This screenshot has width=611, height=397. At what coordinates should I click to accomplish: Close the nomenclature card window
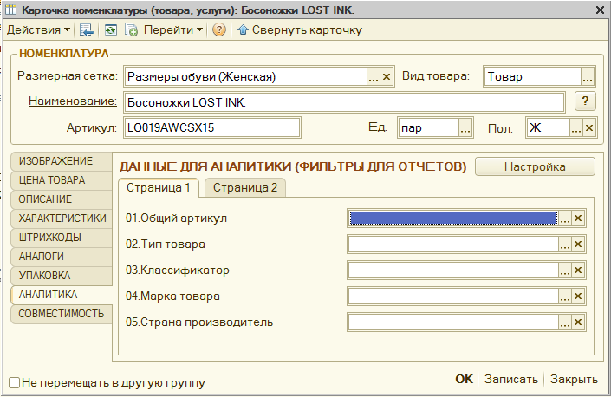point(600,10)
